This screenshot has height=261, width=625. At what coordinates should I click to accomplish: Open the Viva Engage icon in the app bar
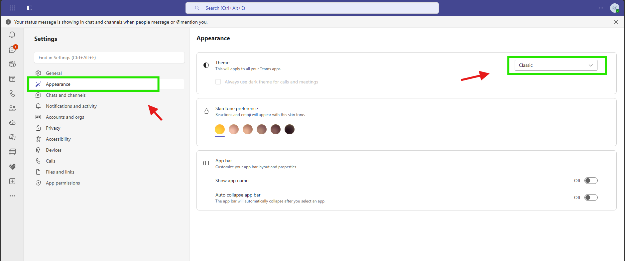point(12,167)
